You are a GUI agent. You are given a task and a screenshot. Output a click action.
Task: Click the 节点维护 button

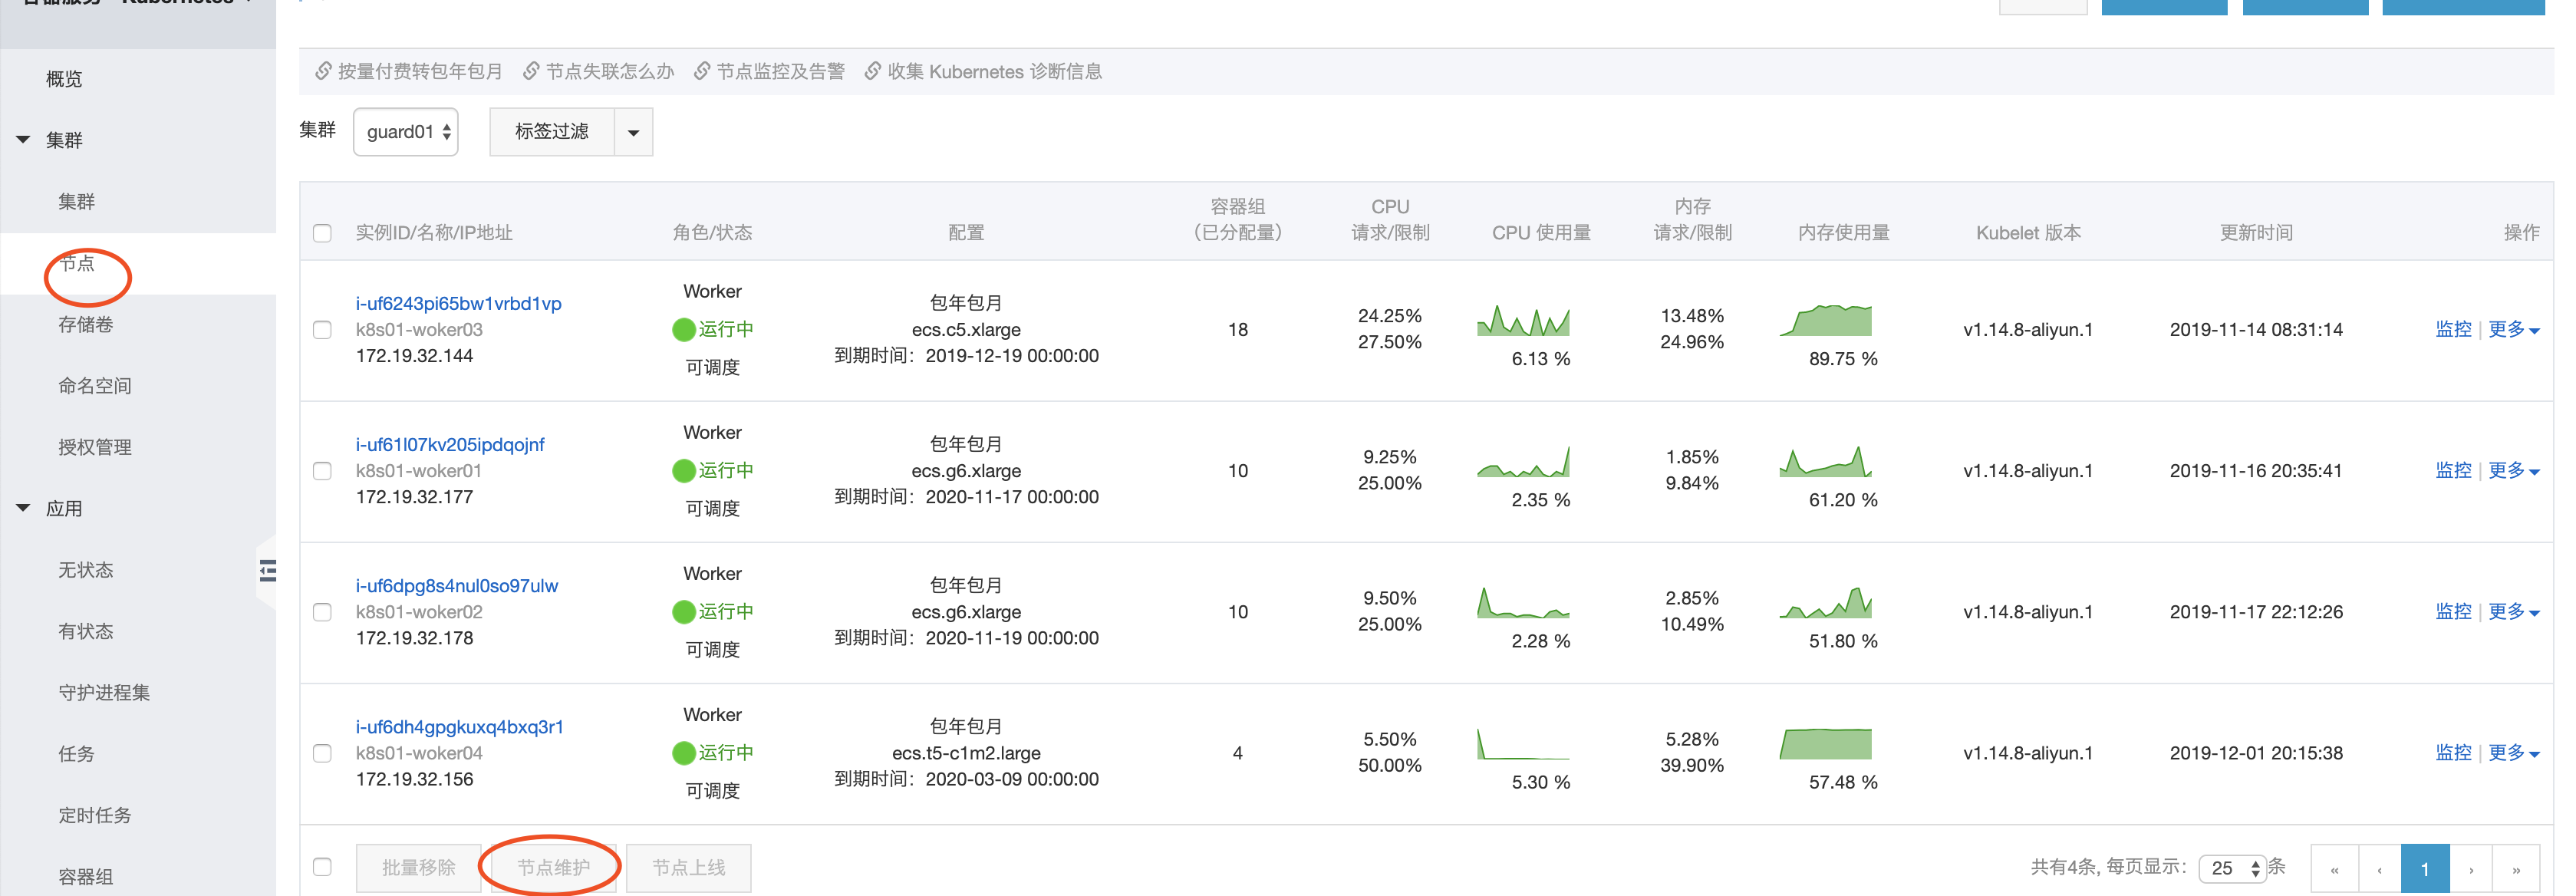pos(553,867)
